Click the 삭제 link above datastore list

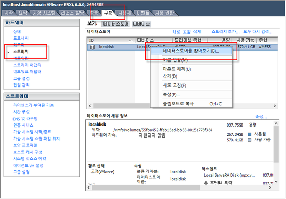(x=197, y=32)
